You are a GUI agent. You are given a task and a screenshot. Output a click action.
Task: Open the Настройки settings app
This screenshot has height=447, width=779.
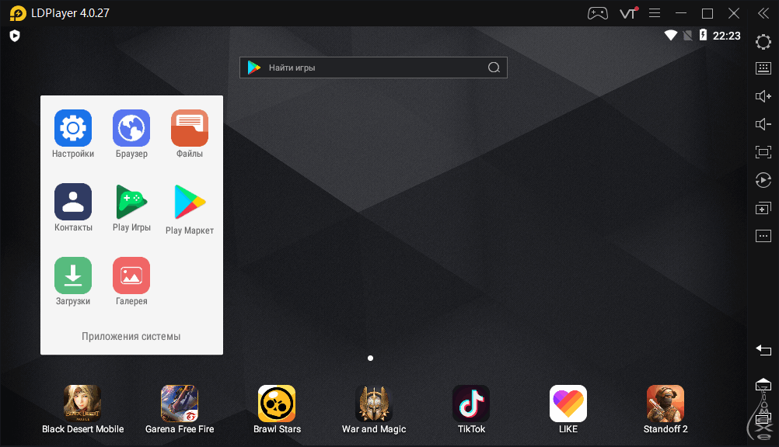click(x=73, y=128)
